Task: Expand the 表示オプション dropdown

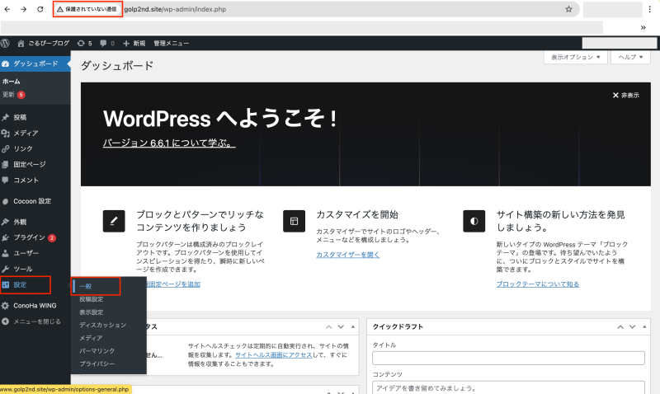Action: click(x=575, y=58)
